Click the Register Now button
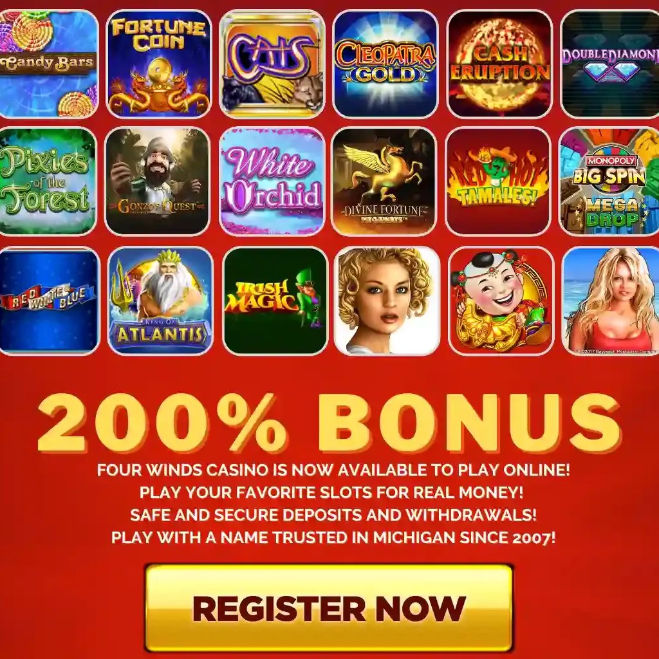The height and width of the screenshot is (659, 659). pos(329,608)
